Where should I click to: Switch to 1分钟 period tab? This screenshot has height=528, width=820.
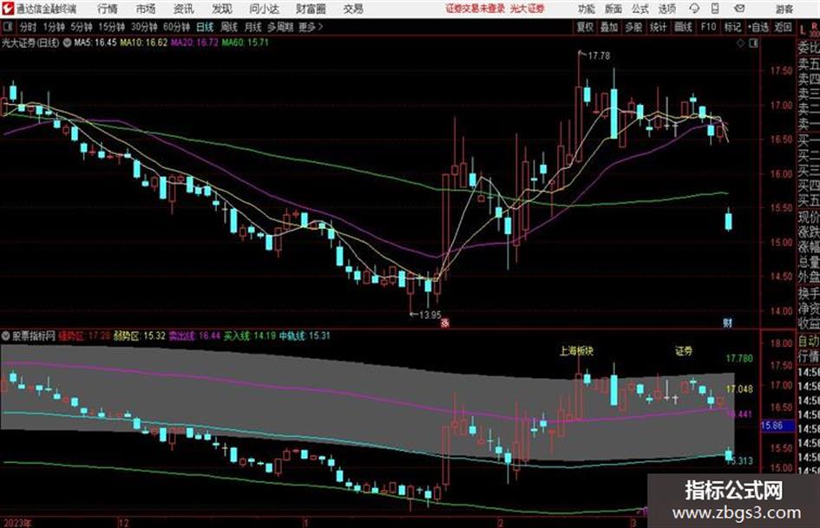[53, 27]
